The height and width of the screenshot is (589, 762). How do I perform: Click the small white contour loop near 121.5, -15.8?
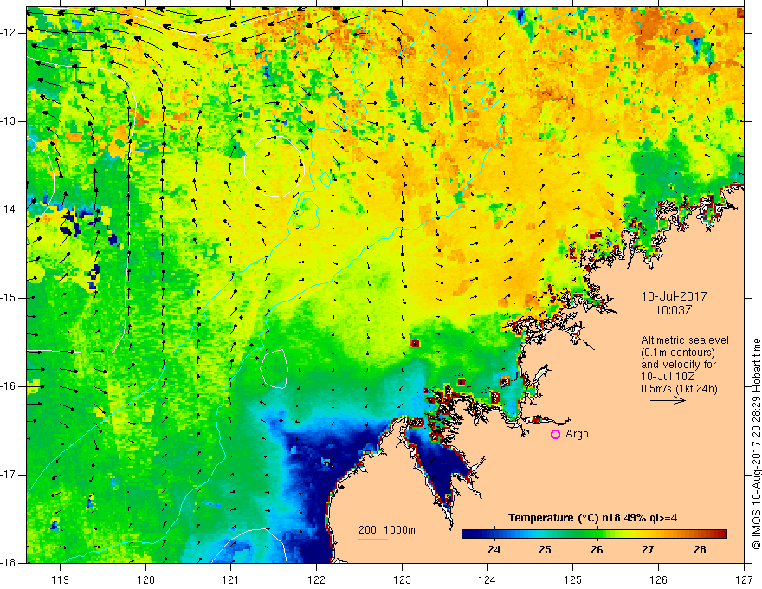(274, 368)
